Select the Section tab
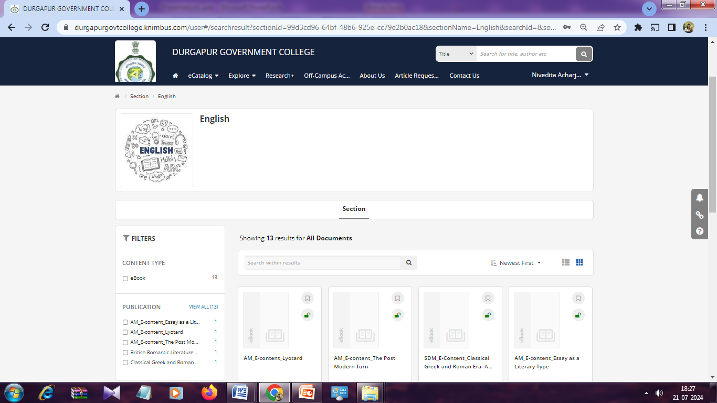The width and height of the screenshot is (717, 403). pyautogui.click(x=354, y=209)
